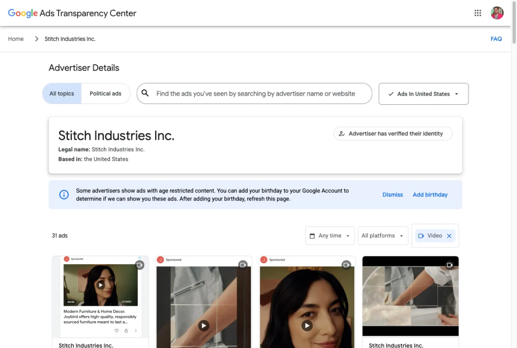This screenshot has height=348, width=517.
Task: Open the three-dot menu on first ad card
Action: point(136,331)
